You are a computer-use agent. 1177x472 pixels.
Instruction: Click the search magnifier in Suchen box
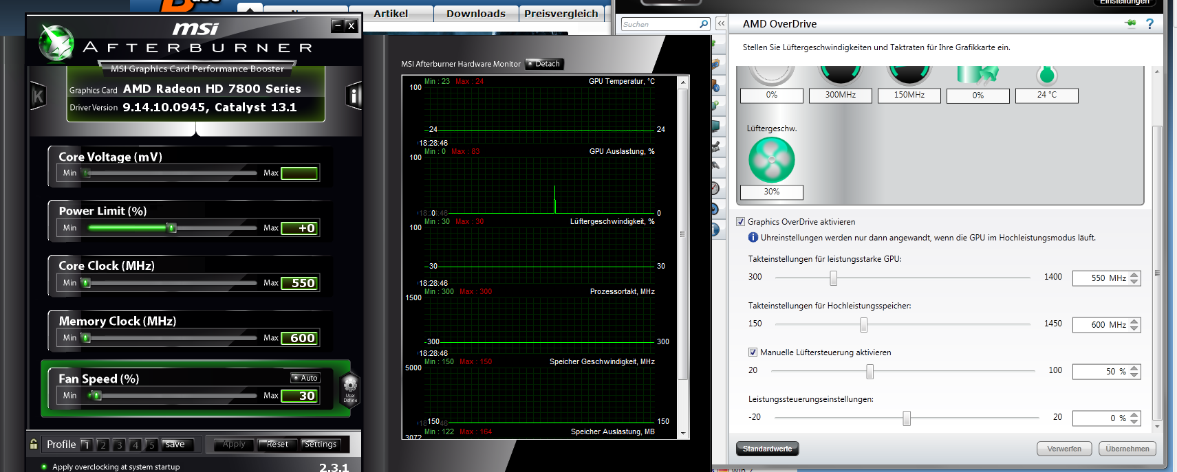tap(703, 24)
